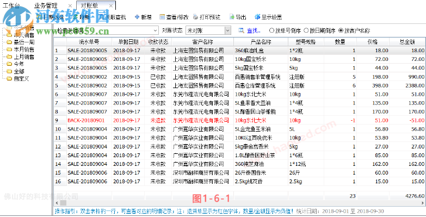
Task: Sort by 产品名称 column header
Action: pyautogui.click(x=261, y=42)
